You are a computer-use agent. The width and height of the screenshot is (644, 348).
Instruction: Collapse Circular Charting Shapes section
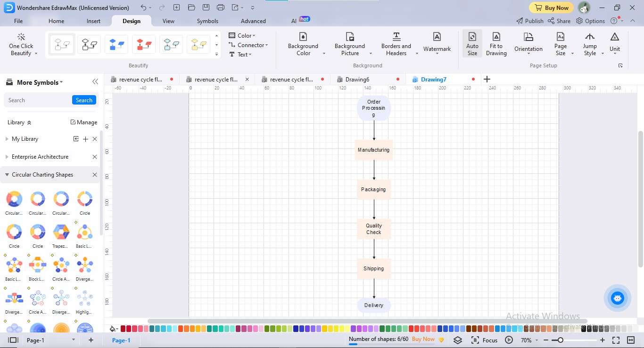pos(7,175)
